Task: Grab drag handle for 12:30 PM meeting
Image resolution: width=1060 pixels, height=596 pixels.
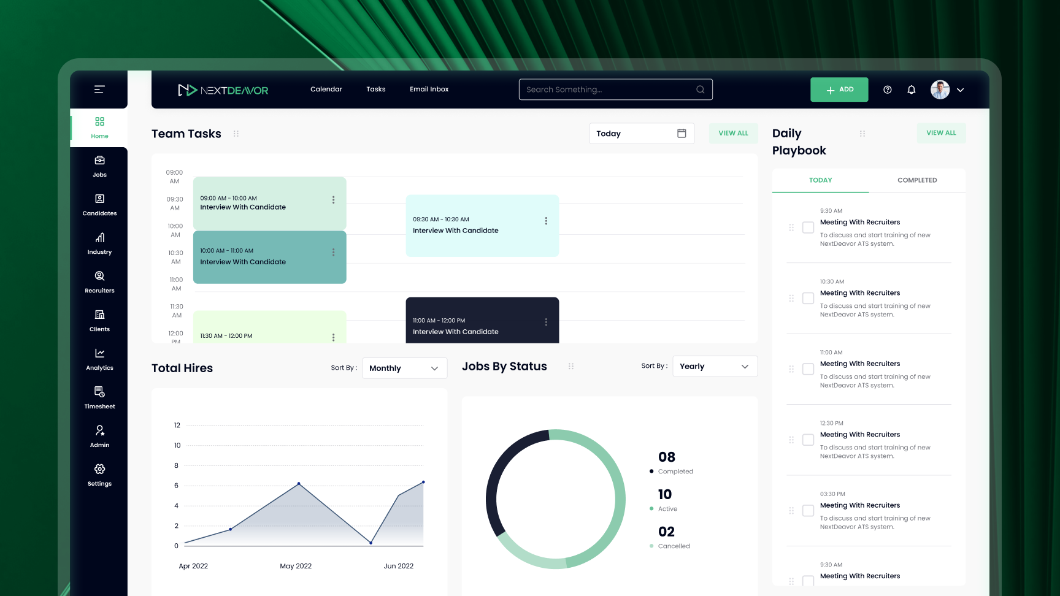Action: point(791,440)
